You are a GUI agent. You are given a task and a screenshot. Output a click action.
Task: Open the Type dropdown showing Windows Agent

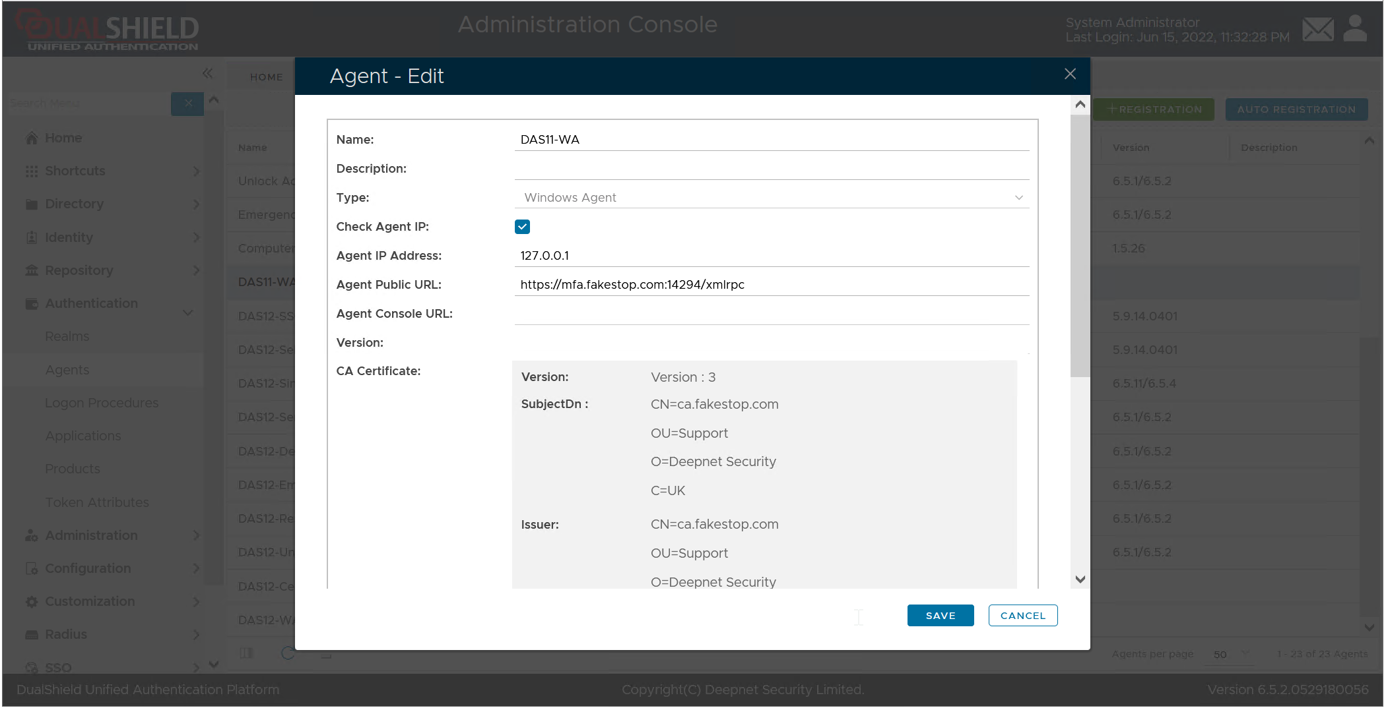(x=771, y=198)
